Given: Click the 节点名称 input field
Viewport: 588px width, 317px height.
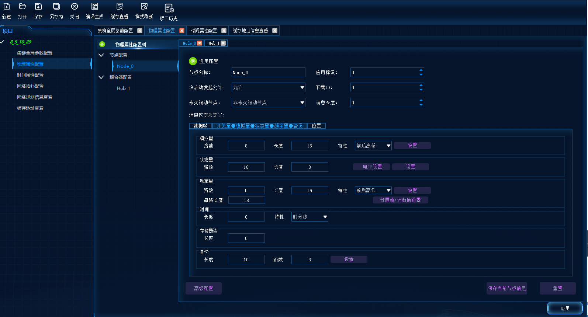Looking at the screenshot, I should (x=269, y=72).
